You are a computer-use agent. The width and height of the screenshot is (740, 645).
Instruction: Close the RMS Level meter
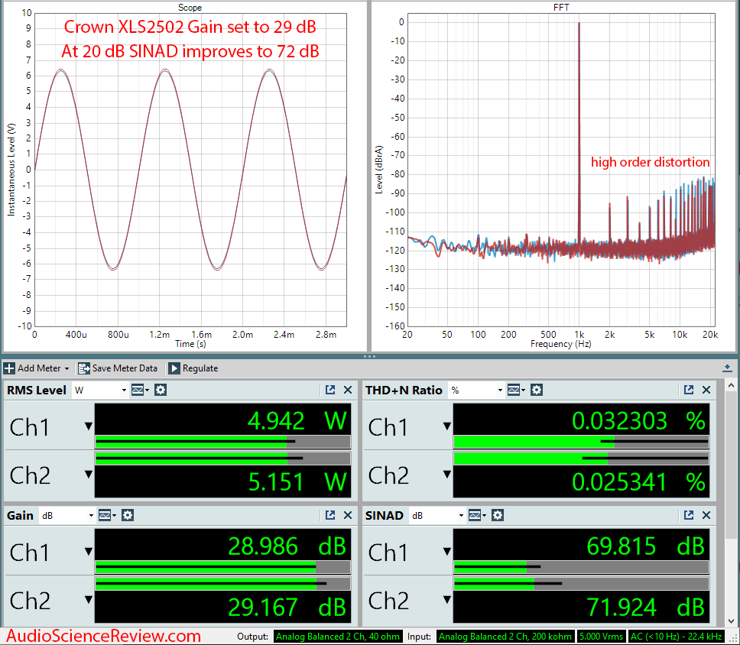(348, 390)
